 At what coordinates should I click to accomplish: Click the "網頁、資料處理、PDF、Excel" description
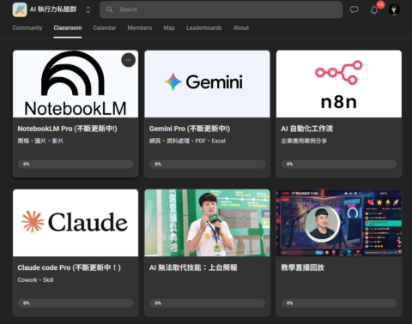pos(187,141)
